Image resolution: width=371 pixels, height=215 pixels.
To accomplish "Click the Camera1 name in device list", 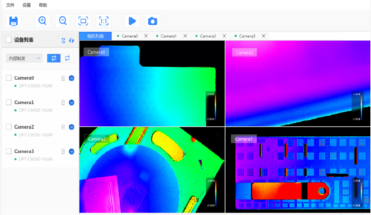I will coord(24,102).
